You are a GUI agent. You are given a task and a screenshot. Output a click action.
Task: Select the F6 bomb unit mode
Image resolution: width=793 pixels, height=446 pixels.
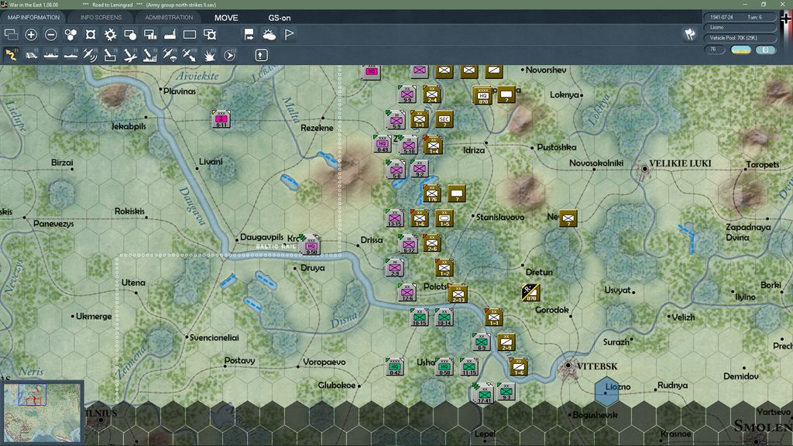(110, 55)
